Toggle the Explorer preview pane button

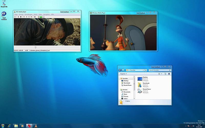[165, 74]
